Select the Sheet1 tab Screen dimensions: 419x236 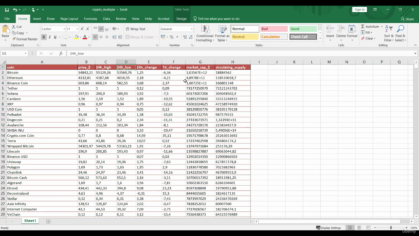30,221
